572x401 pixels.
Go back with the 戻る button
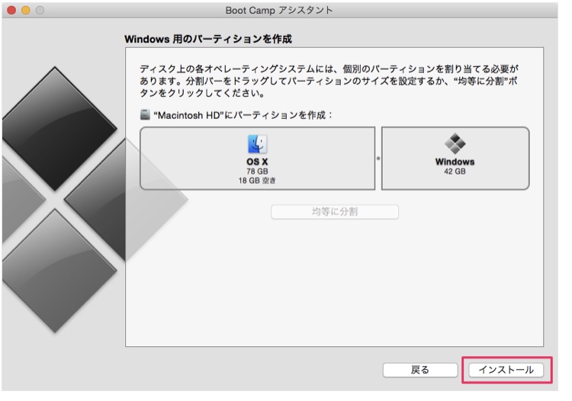pyautogui.click(x=419, y=370)
